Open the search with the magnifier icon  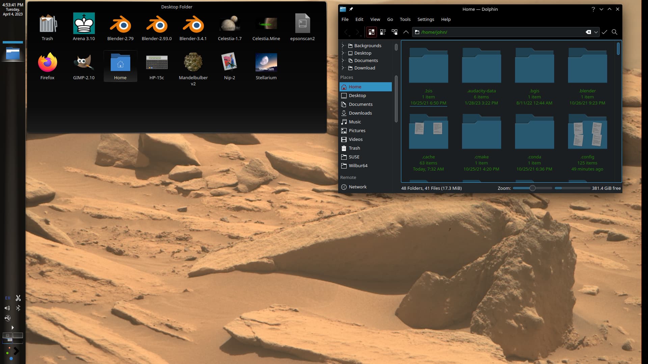pyautogui.click(x=615, y=32)
